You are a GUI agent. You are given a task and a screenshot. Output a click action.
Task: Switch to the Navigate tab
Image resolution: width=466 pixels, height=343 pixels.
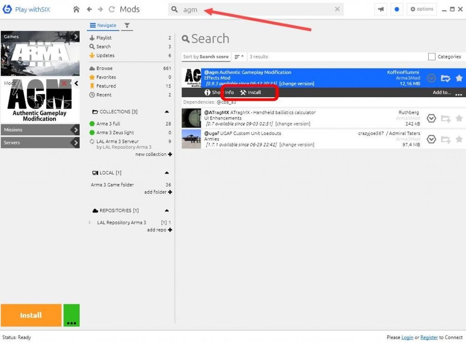point(103,26)
